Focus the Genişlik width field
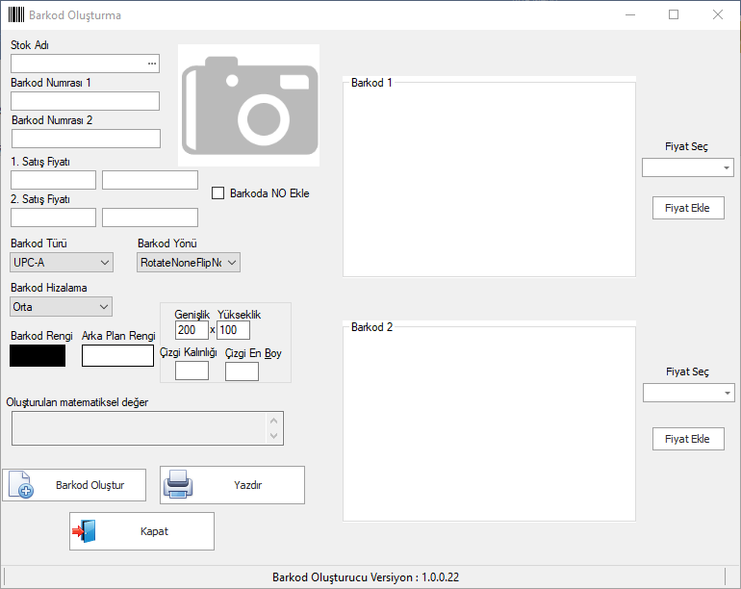Viewport: 741px width, 589px height. [192, 330]
